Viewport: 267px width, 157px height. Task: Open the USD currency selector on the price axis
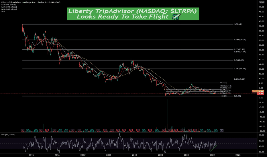262,2
